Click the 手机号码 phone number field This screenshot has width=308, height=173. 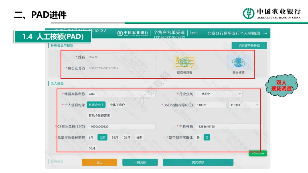229,127
